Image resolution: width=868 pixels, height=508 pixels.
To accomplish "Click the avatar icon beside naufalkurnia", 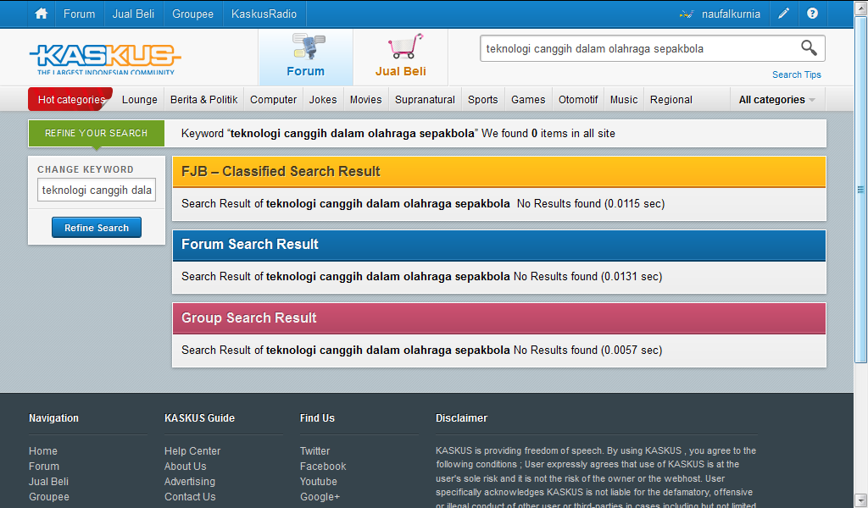I will 687,14.
